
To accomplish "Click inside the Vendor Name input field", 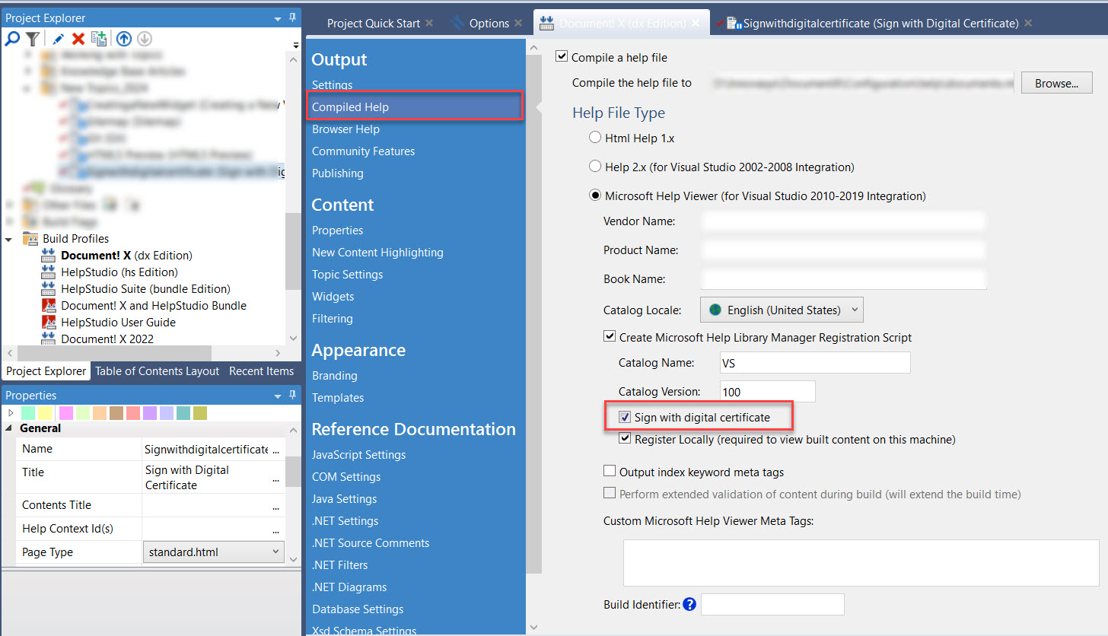I will pyautogui.click(x=837, y=221).
